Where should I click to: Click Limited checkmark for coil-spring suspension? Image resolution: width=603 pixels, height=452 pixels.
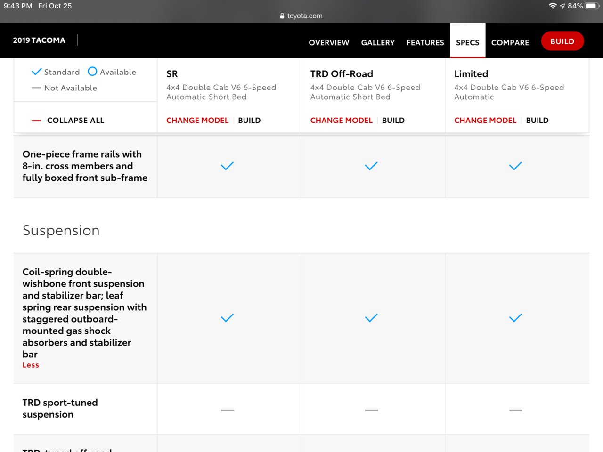515,318
